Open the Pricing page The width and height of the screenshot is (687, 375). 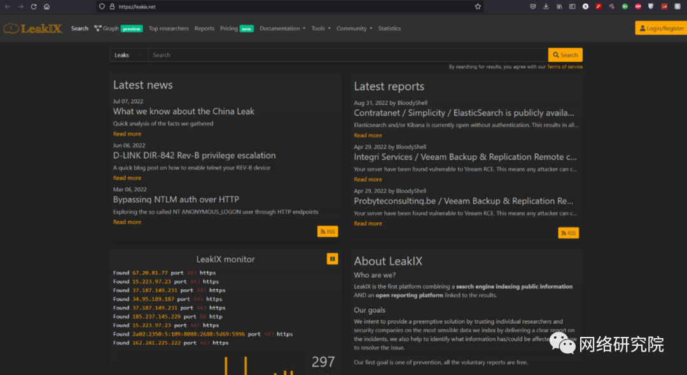tap(237, 29)
